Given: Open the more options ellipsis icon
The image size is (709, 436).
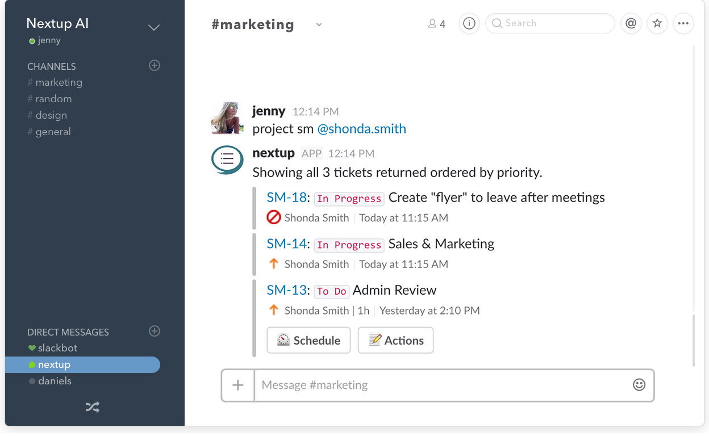Looking at the screenshot, I should point(683,23).
